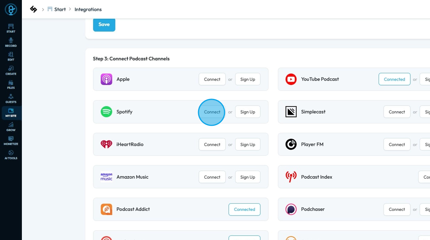Viewport: 430px width, 240px height.
Task: Connect the Amazon Music channel
Action: [212, 177]
